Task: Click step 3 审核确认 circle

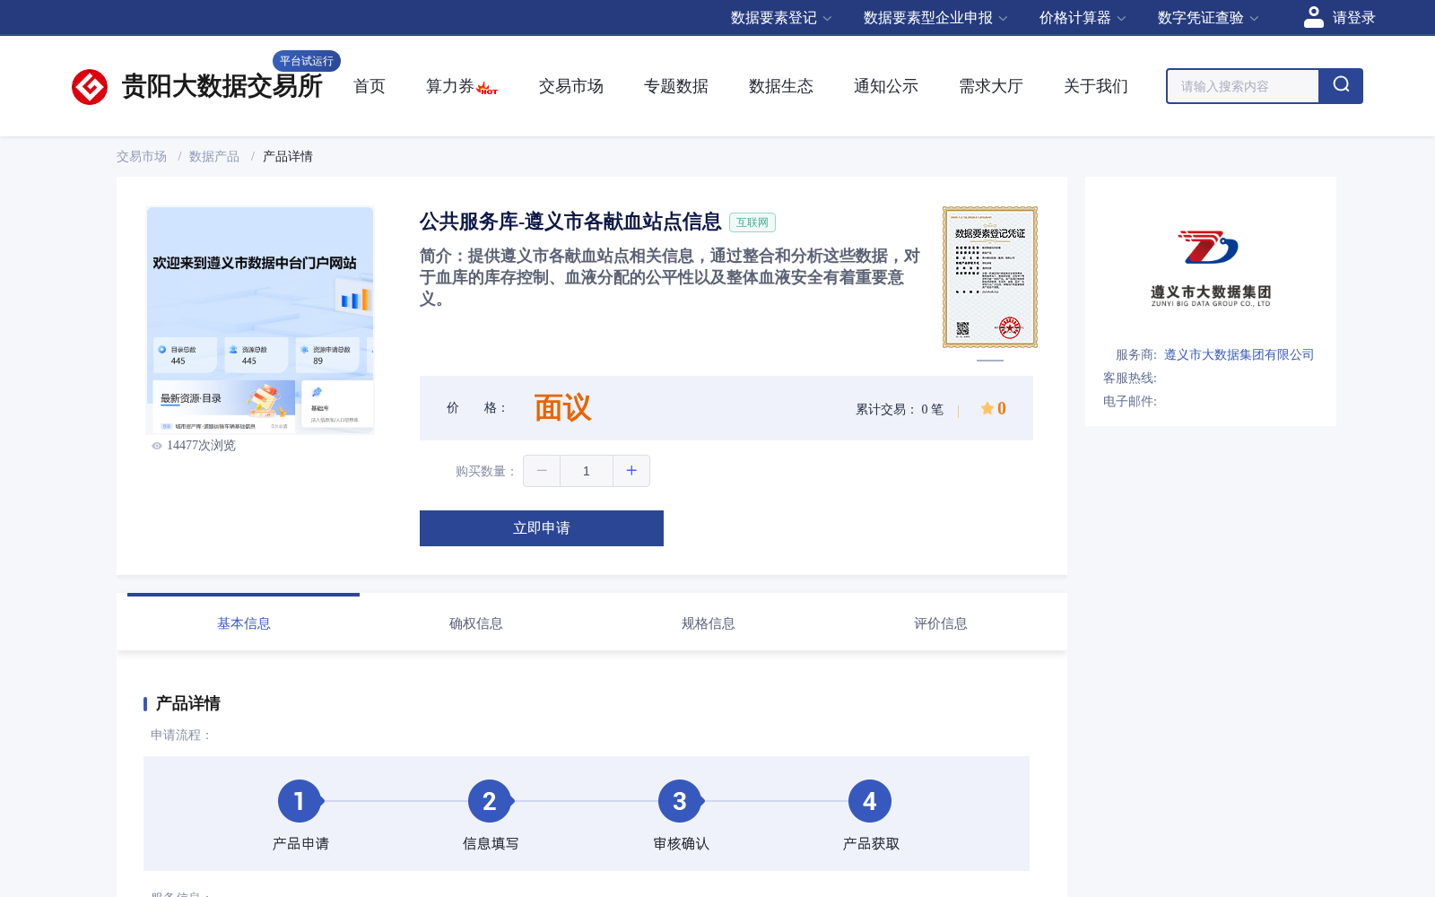Action: coord(680,801)
